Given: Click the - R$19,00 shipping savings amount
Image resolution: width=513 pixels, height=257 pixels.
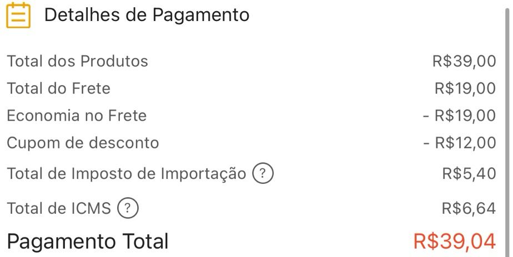Looking at the screenshot, I should 459,116.
